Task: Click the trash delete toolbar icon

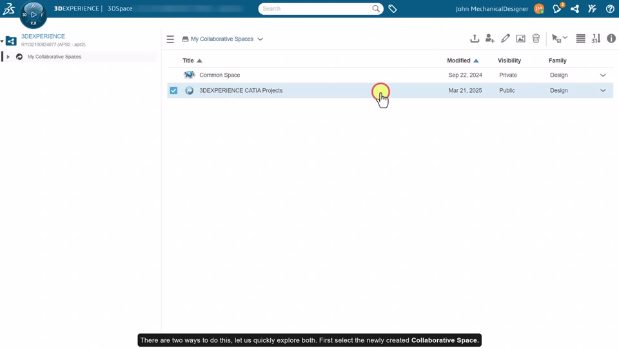Action: point(536,38)
